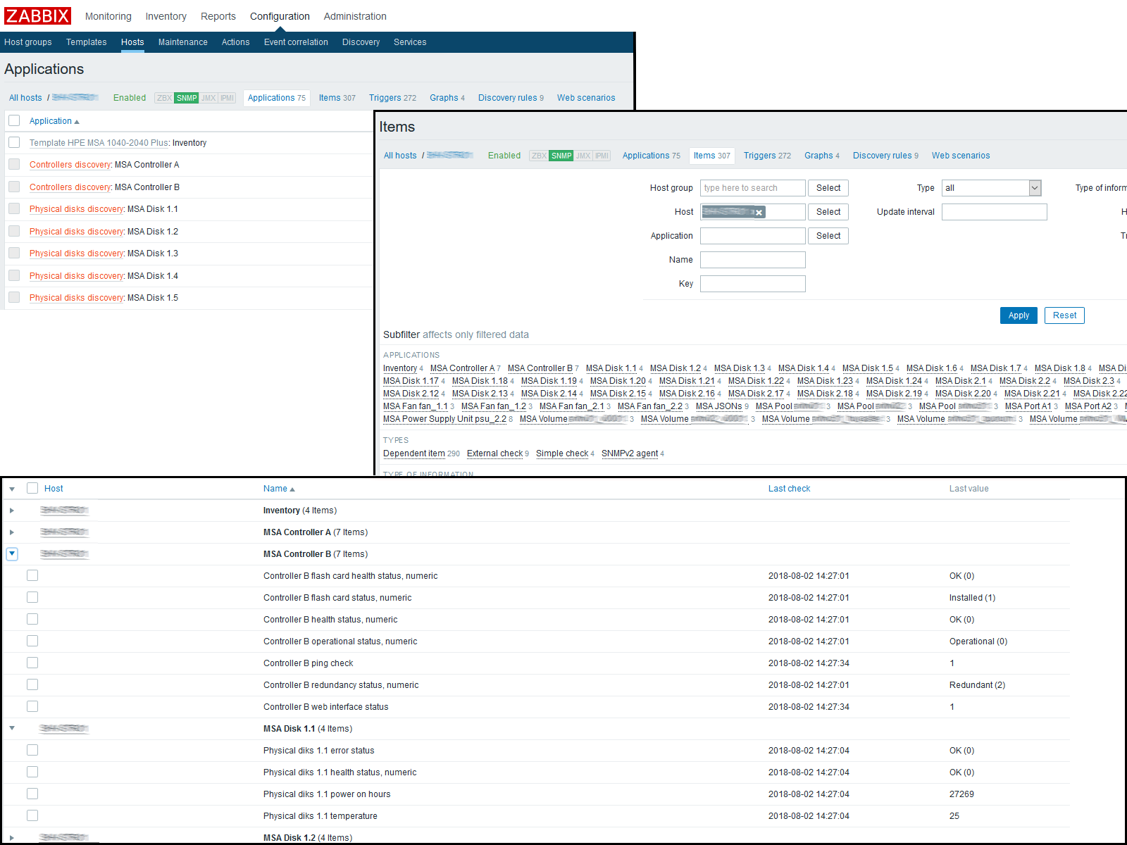Image resolution: width=1127 pixels, height=845 pixels.
Task: Remove the selected host filter with the x icon
Action: 759,212
